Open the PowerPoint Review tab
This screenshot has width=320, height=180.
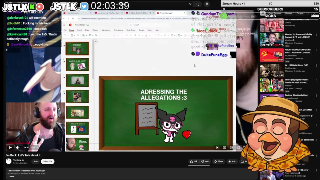[x=141, y=30]
